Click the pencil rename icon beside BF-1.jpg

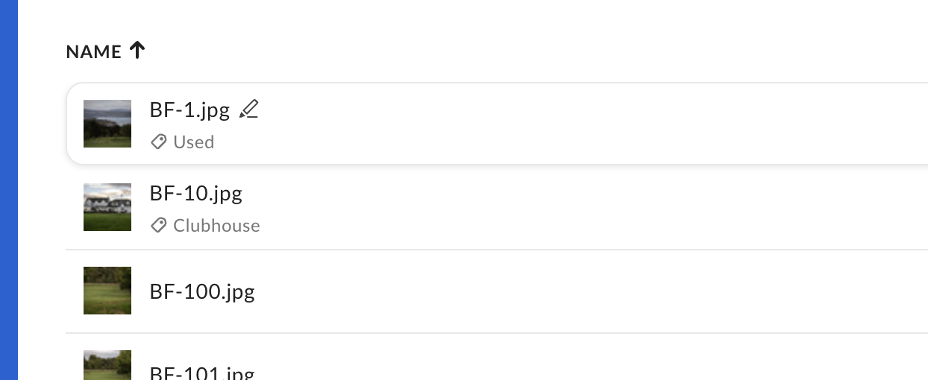[x=248, y=110]
